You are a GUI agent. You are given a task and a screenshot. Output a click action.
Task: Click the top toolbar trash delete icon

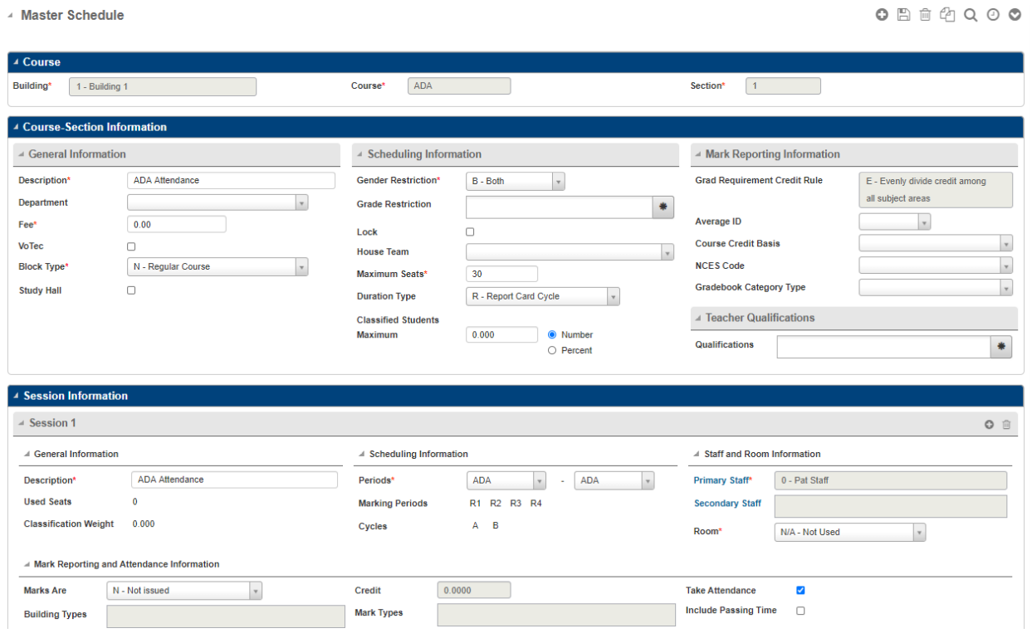pyautogui.click(x=925, y=15)
